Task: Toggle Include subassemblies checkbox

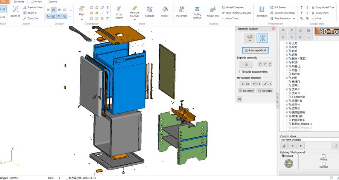Action: (x=241, y=72)
